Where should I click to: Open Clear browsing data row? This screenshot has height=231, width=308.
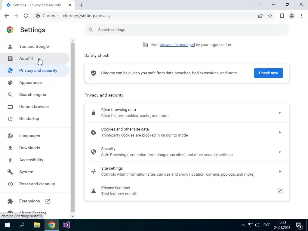pos(186,113)
